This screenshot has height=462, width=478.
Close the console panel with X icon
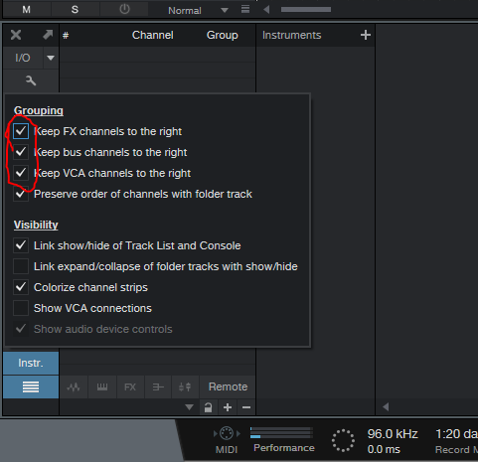click(16, 35)
